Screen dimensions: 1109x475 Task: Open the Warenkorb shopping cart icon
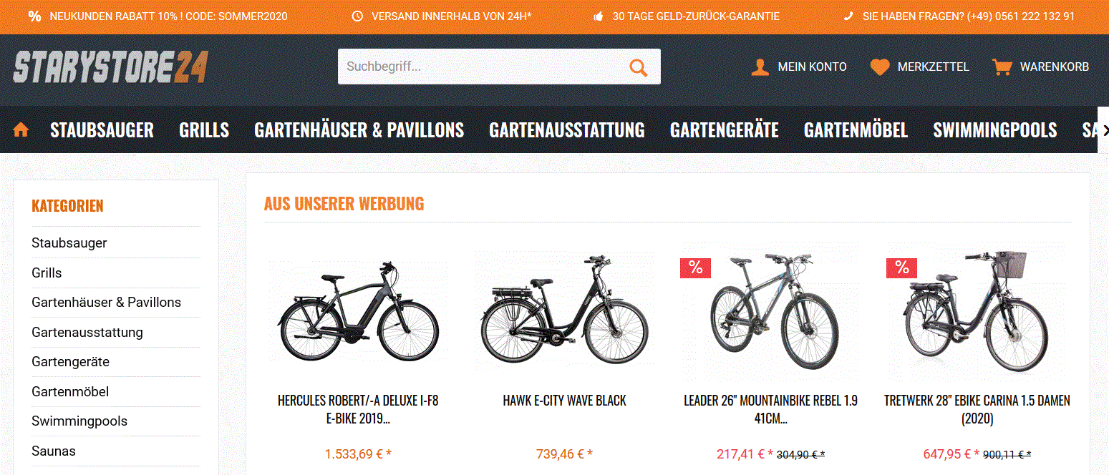(1002, 67)
